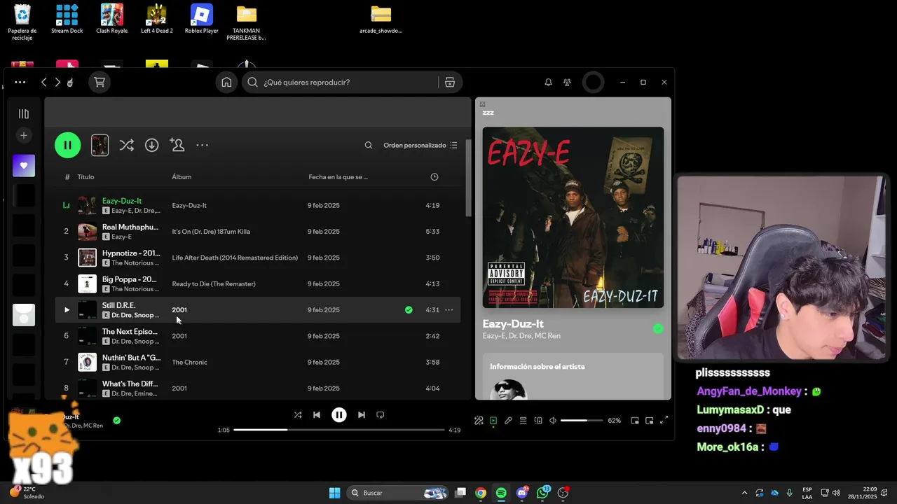Image resolution: width=897 pixels, height=504 pixels.
Task: Download the playlist with arrow icon
Action: (151, 145)
